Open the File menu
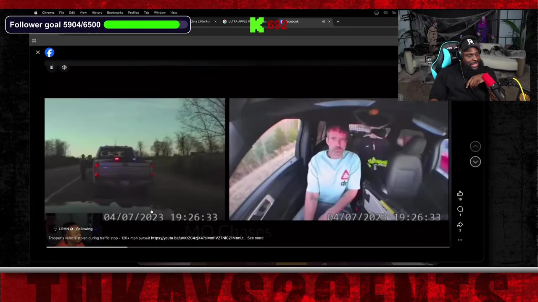 pyautogui.click(x=61, y=13)
